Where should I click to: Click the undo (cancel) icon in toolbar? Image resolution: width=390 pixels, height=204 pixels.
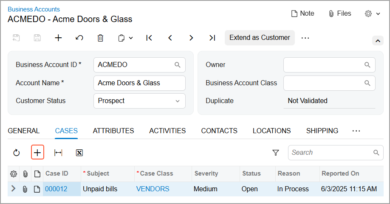(x=79, y=38)
